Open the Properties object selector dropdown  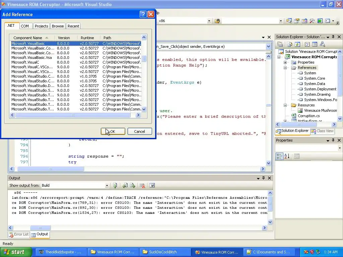tap(340, 148)
